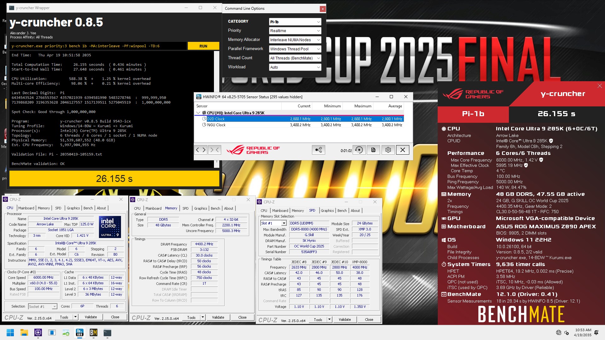Image resolution: width=605 pixels, height=340 pixels.
Task: Open Graphics tab in Memory CPU-Z window
Action: (201, 208)
